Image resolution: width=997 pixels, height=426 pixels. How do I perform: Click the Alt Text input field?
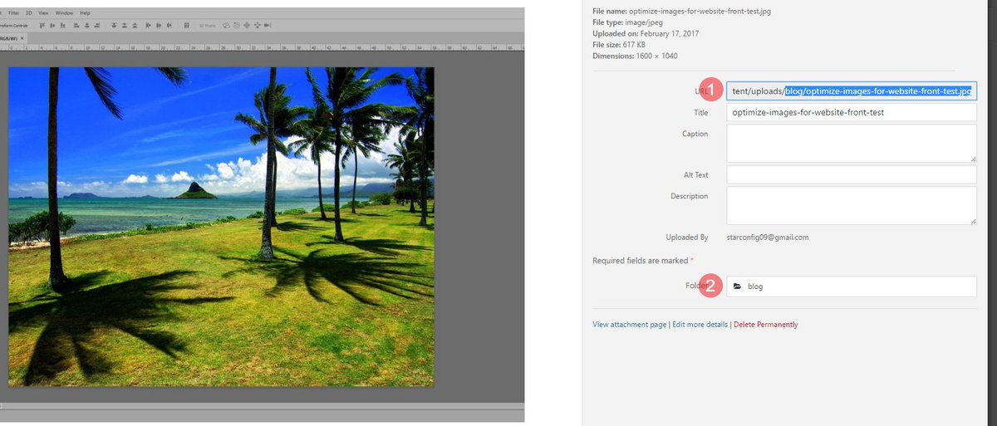pyautogui.click(x=852, y=174)
